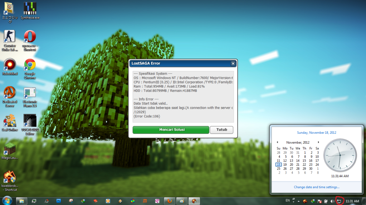This screenshot has height=205, width=366.
Task: Close the LostSAGA Error dialog with X
Action: pyautogui.click(x=233, y=63)
